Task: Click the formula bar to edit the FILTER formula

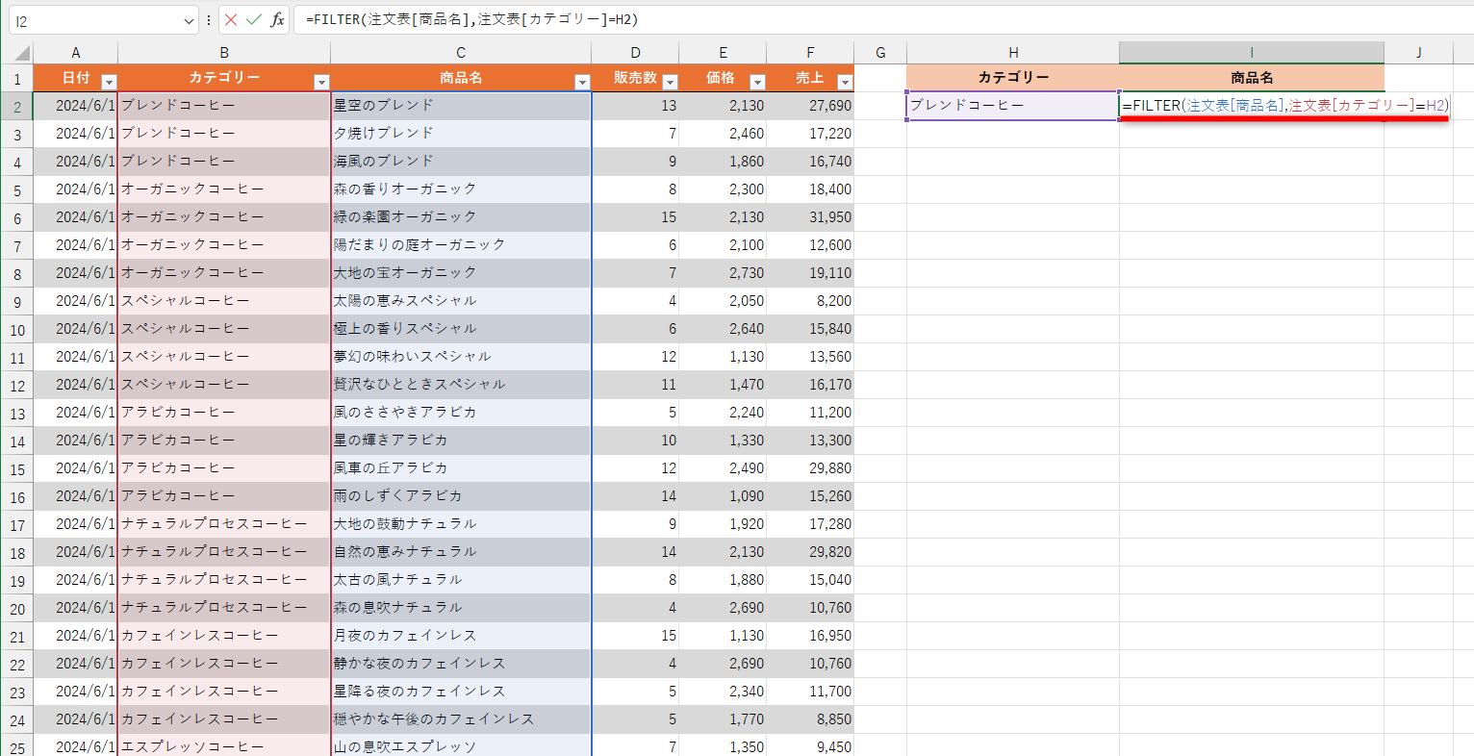Action: [x=577, y=20]
